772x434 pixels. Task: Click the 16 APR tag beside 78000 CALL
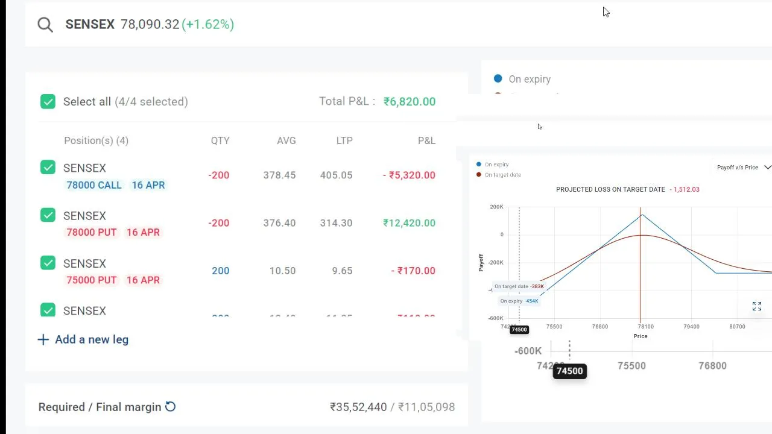click(x=148, y=185)
